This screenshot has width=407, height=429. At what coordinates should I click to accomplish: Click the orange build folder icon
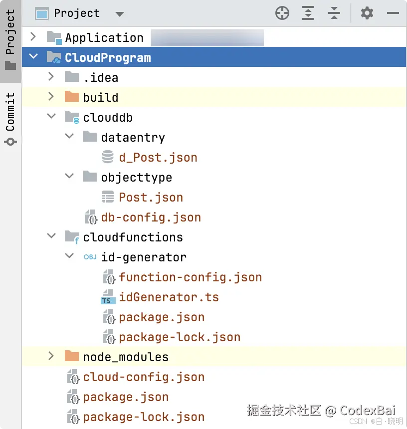pos(72,96)
